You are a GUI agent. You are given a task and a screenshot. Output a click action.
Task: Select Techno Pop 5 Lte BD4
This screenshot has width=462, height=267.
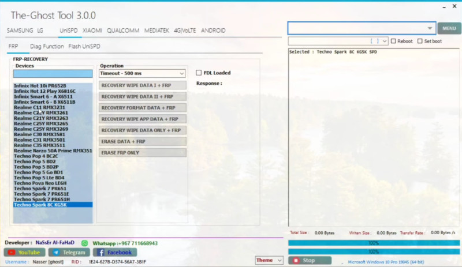tap(39, 178)
